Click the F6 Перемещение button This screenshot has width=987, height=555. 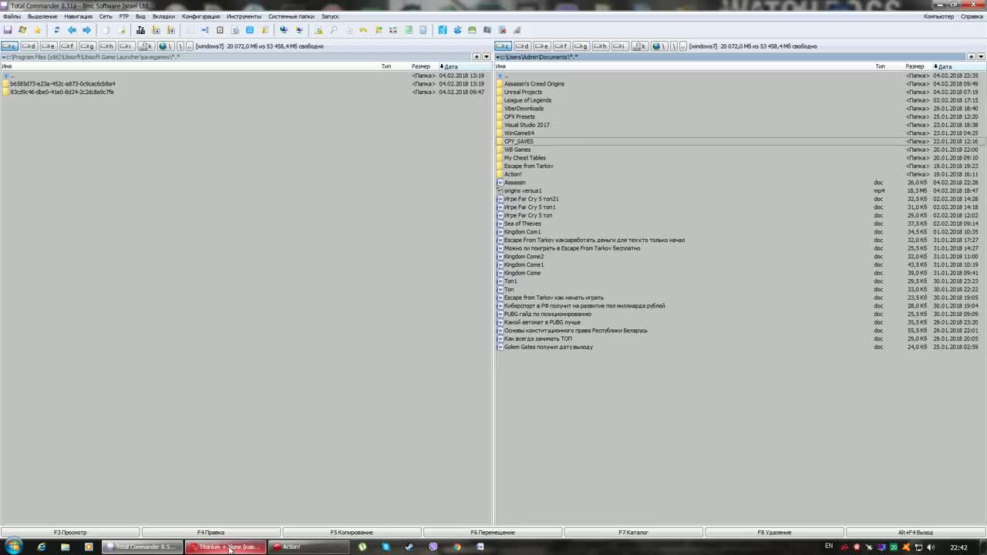tap(493, 533)
